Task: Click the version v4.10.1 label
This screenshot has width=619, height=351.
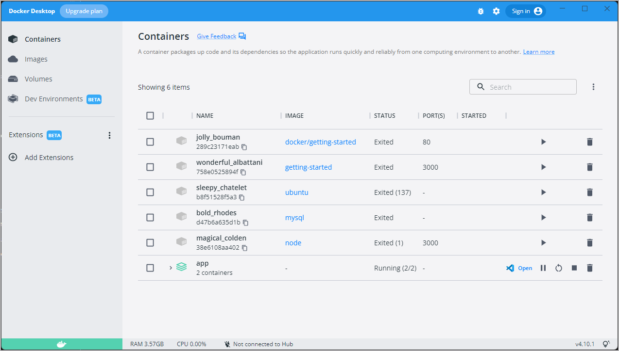Action: (x=585, y=344)
